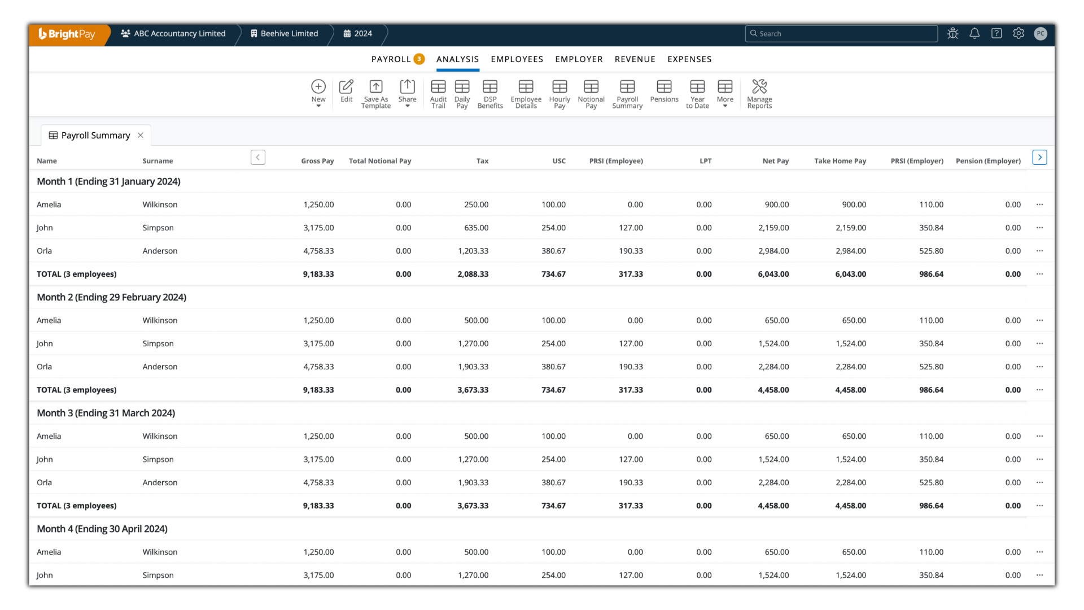Select the 2024 year breadcrumb
This screenshot has height=610, width=1084.
[357, 34]
